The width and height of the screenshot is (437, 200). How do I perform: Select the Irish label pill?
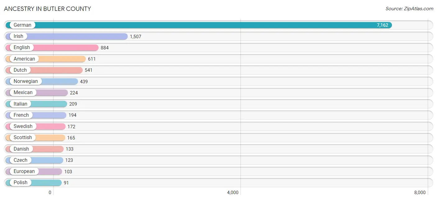tap(18, 36)
